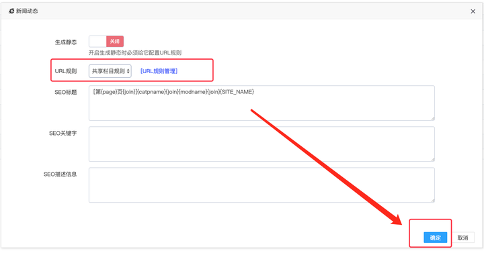Toggle the 生成静态 switch showing 关闭
The image size is (484, 255).
pyautogui.click(x=106, y=42)
